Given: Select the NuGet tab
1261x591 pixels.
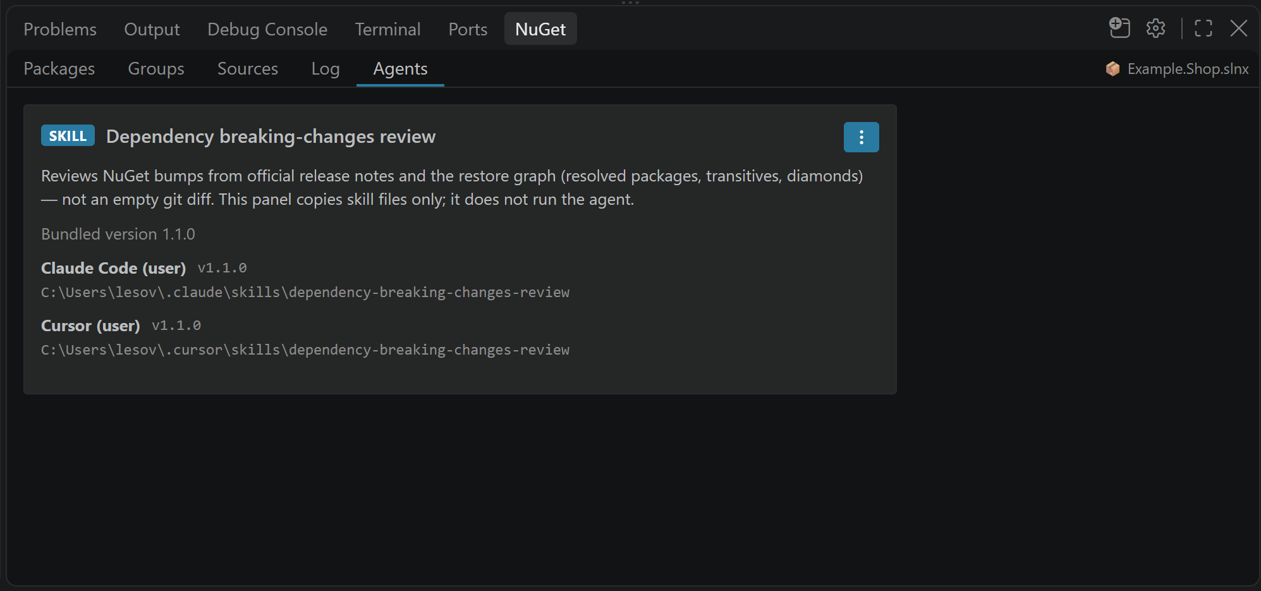Looking at the screenshot, I should coord(540,29).
